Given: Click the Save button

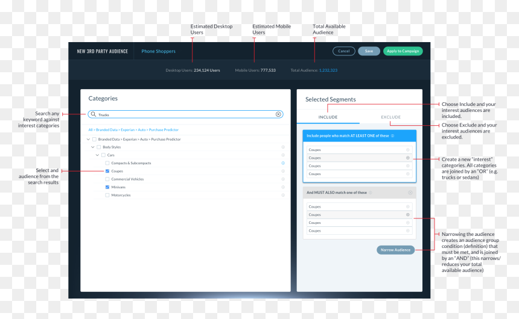Looking at the screenshot, I should [x=369, y=51].
